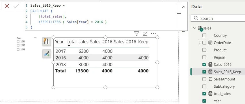Check the 2018 box in the Year slicer
Viewport: 245px width, 104px height.
click(x=18, y=49)
